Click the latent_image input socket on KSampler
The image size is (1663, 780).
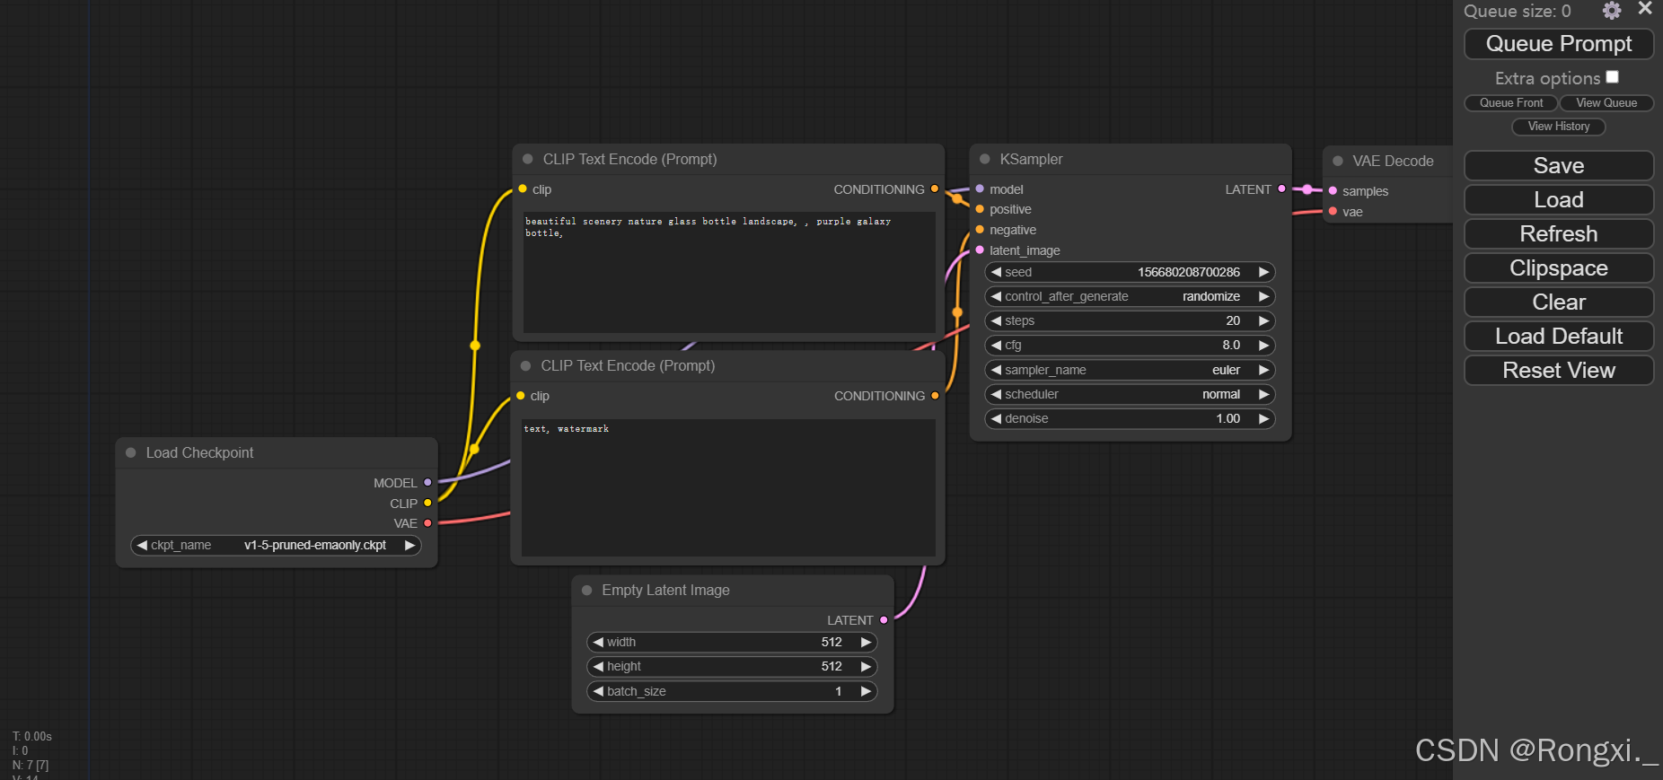(980, 250)
